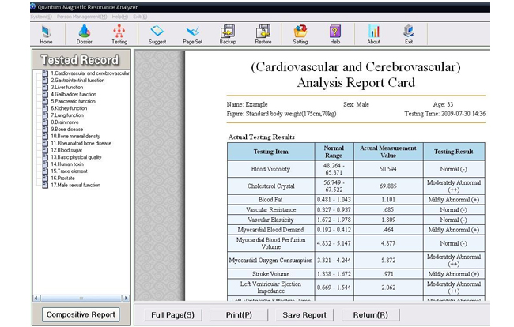Open the Dossier toolbar icon
This screenshot has width=514, height=327.
coord(85,35)
